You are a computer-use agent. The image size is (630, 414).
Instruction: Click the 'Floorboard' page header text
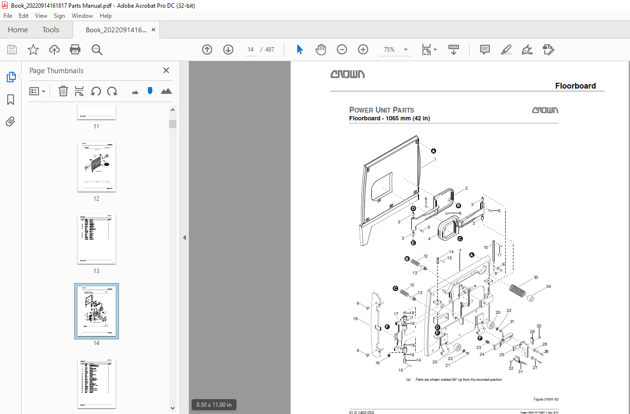click(576, 86)
